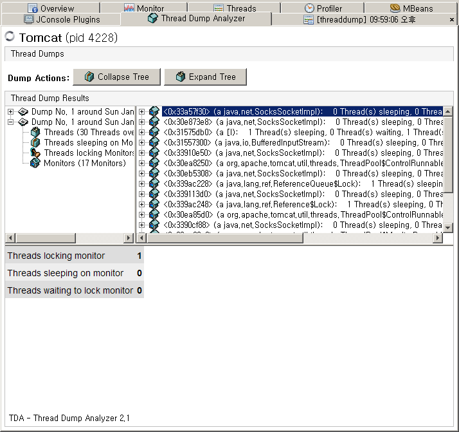Expand monitor 0x30e873e8 node

[141, 122]
